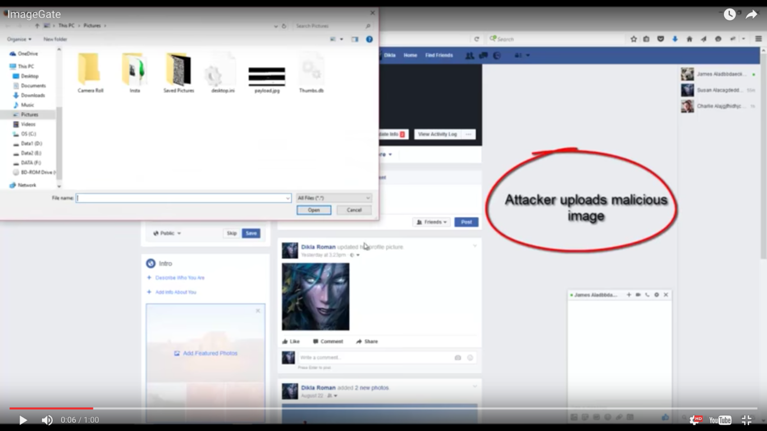Screen dimensions: 767x431
Task: Open the view options dropdown arrow
Action: 341,39
